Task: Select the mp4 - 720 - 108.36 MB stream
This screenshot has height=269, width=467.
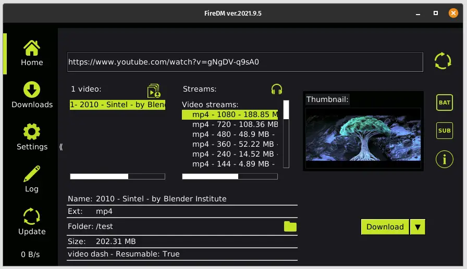Action: 230,124
